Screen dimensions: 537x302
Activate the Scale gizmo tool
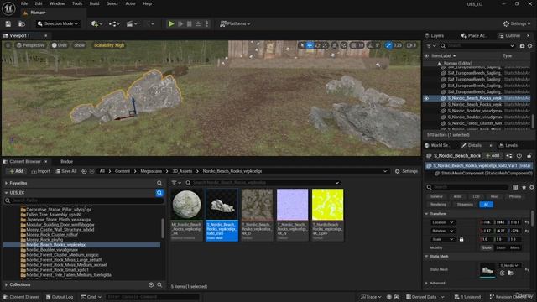pos(325,45)
